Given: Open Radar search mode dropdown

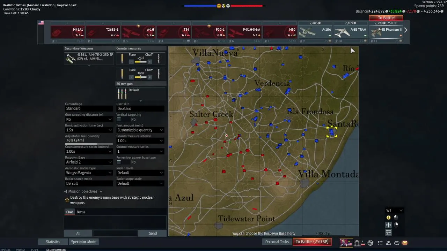Looking at the screenshot, I should (x=89, y=183).
